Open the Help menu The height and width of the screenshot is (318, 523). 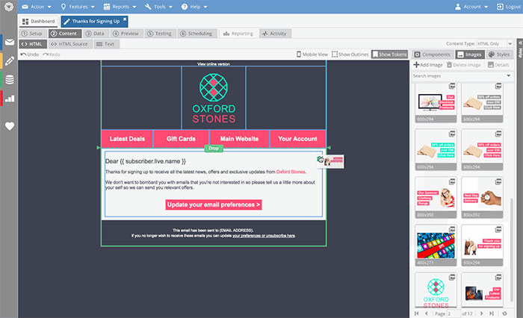194,6
